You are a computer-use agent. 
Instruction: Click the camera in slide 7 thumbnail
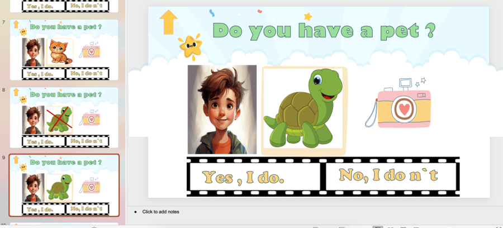tap(89, 50)
